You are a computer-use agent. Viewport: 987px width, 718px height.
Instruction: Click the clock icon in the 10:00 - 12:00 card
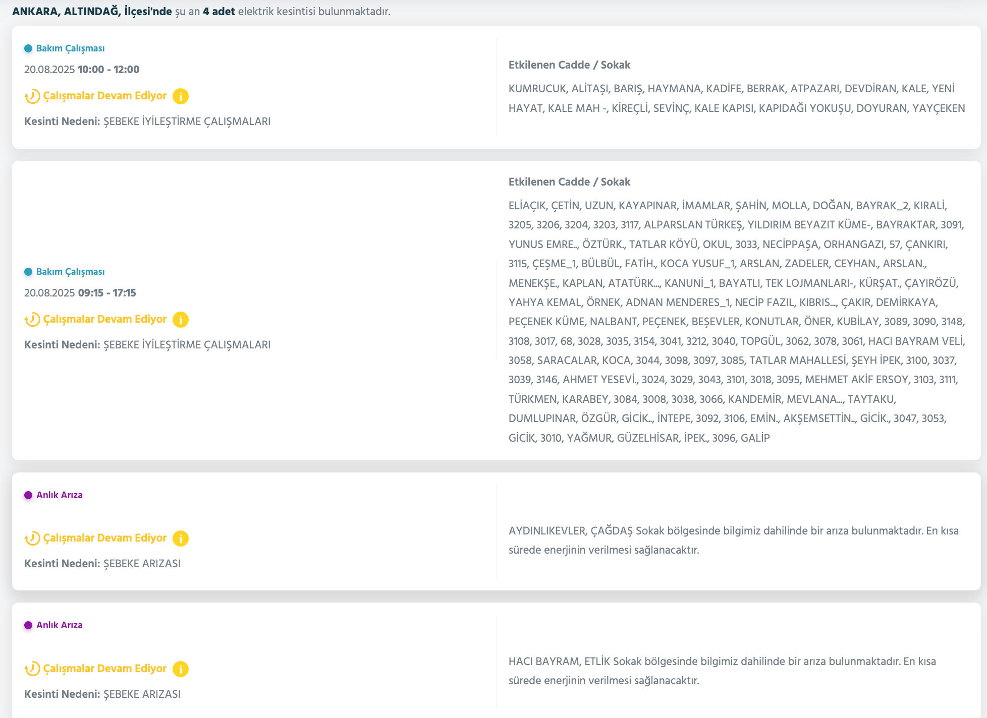pyautogui.click(x=32, y=96)
